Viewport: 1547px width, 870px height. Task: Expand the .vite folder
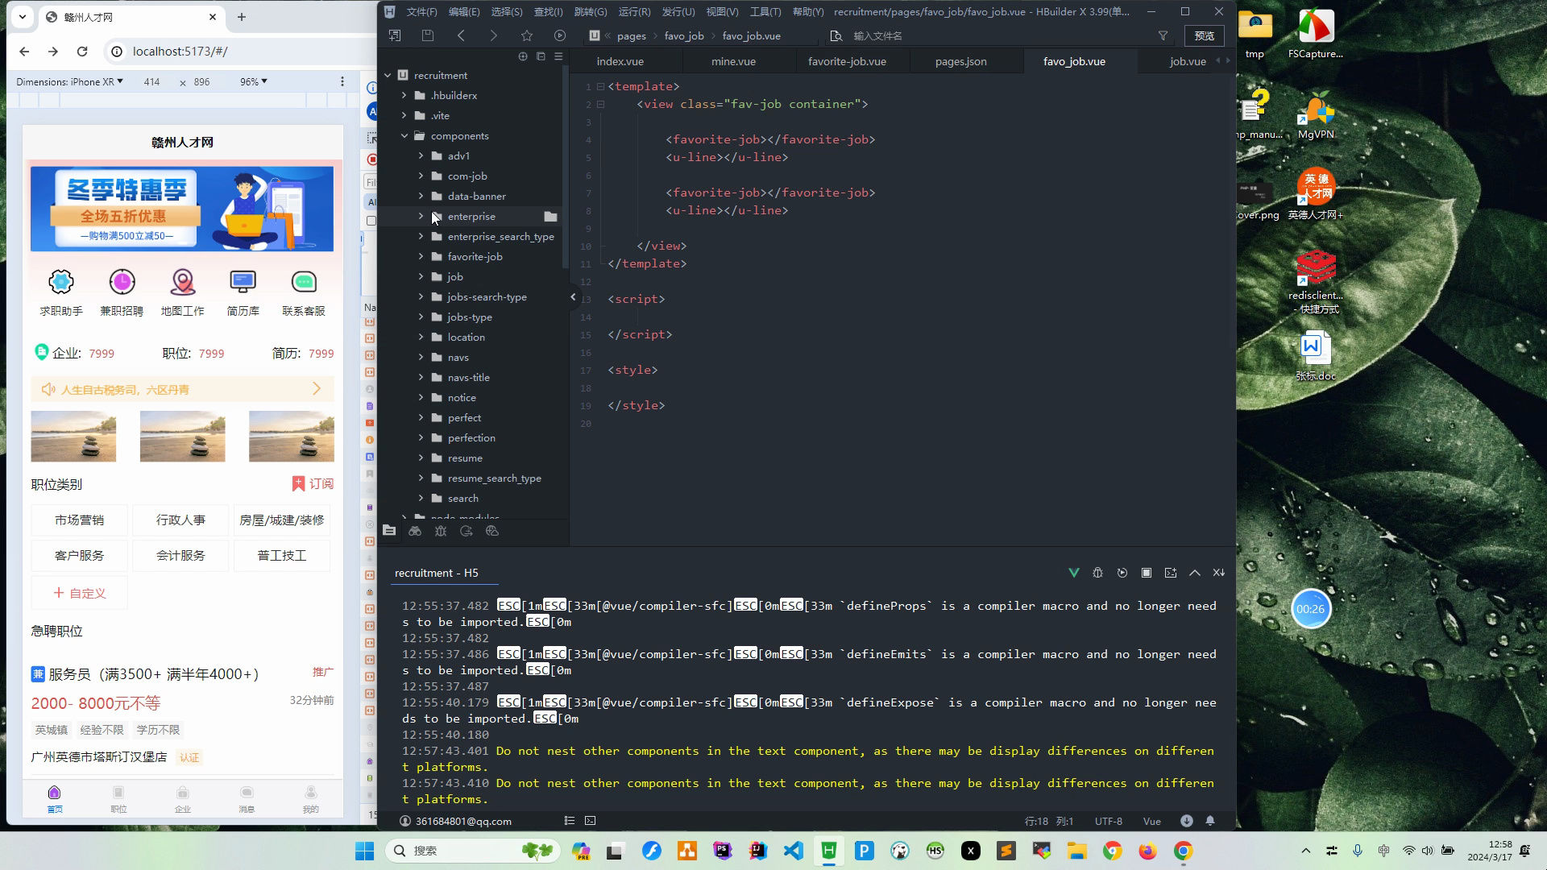404,116
